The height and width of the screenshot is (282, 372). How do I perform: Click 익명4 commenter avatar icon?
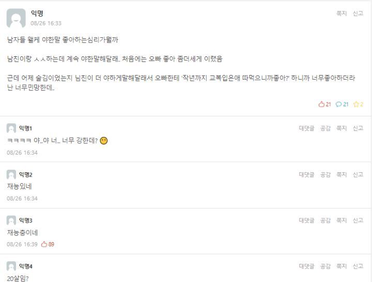pos(11,266)
